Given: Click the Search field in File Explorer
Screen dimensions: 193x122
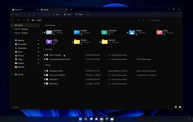Looking at the screenshot, I should (x=164, y=20).
